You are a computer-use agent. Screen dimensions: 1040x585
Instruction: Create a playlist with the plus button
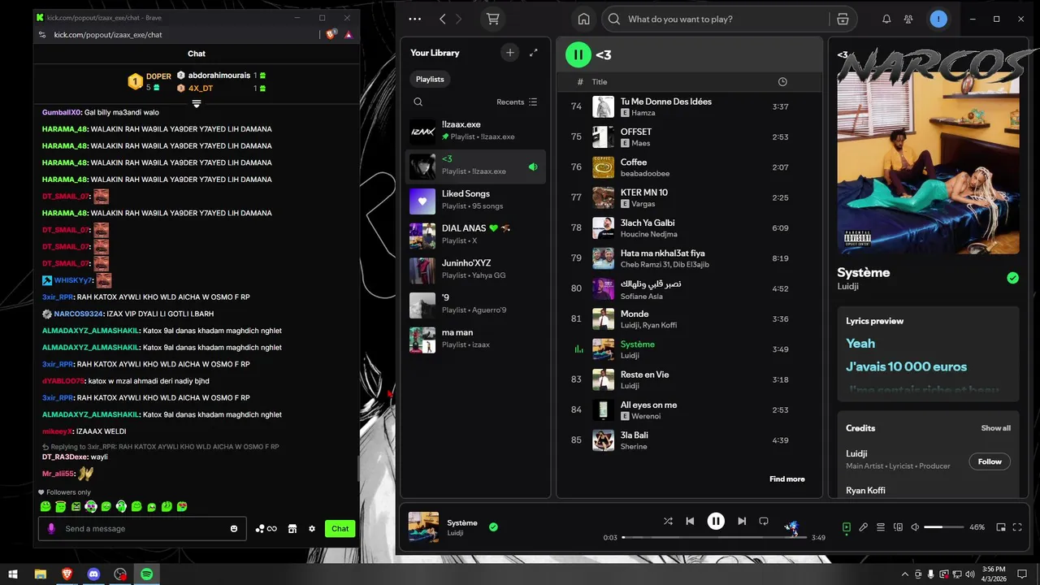tap(510, 53)
